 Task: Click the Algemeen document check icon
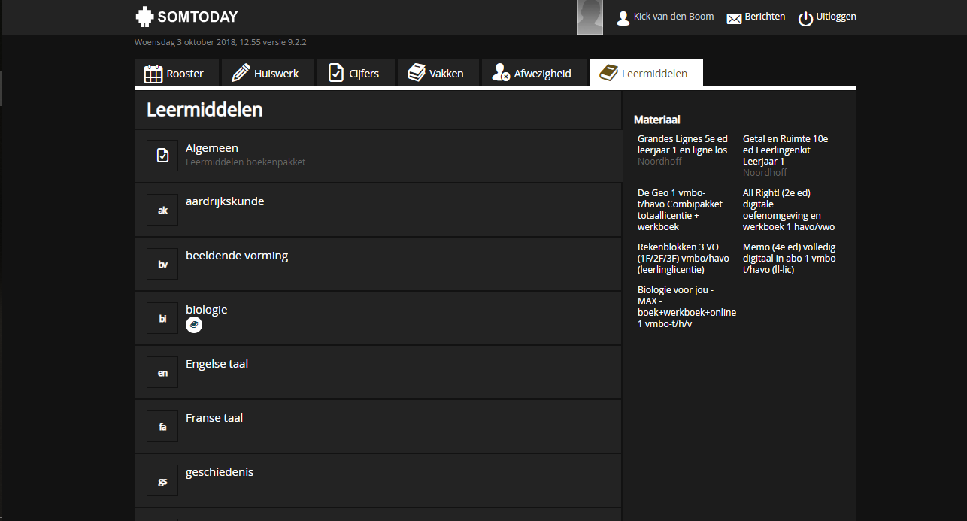point(162,156)
